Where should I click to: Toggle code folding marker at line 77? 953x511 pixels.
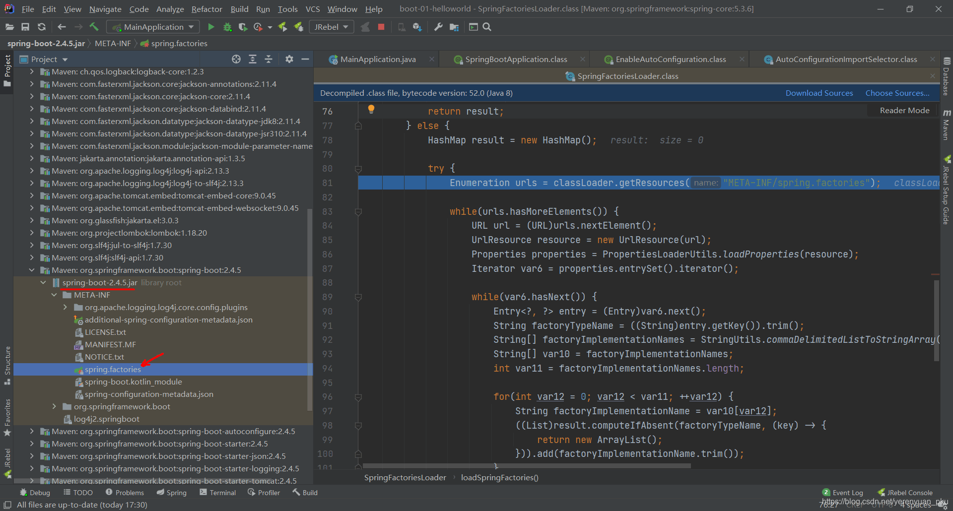click(x=358, y=126)
